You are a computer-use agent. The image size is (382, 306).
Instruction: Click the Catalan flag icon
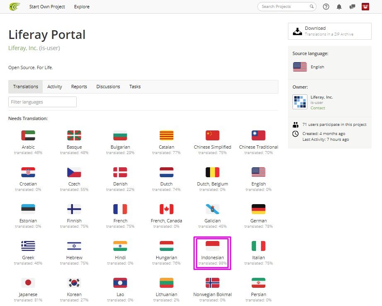click(x=167, y=135)
